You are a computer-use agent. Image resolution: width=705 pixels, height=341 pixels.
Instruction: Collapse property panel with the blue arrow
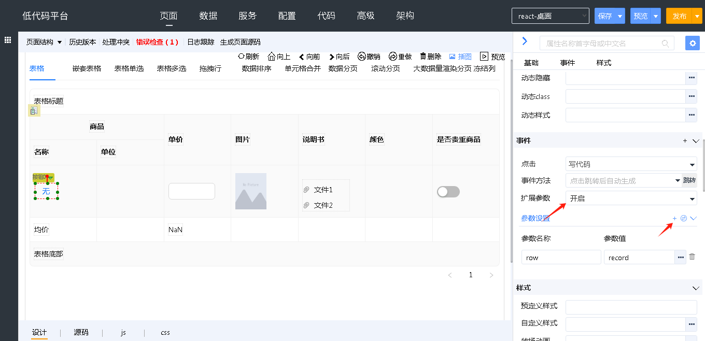pos(525,41)
